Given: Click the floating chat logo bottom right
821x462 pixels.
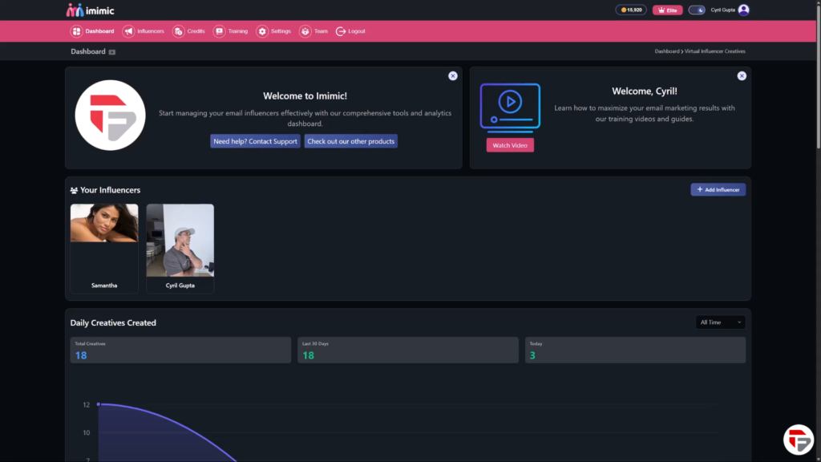Looking at the screenshot, I should [x=798, y=440].
